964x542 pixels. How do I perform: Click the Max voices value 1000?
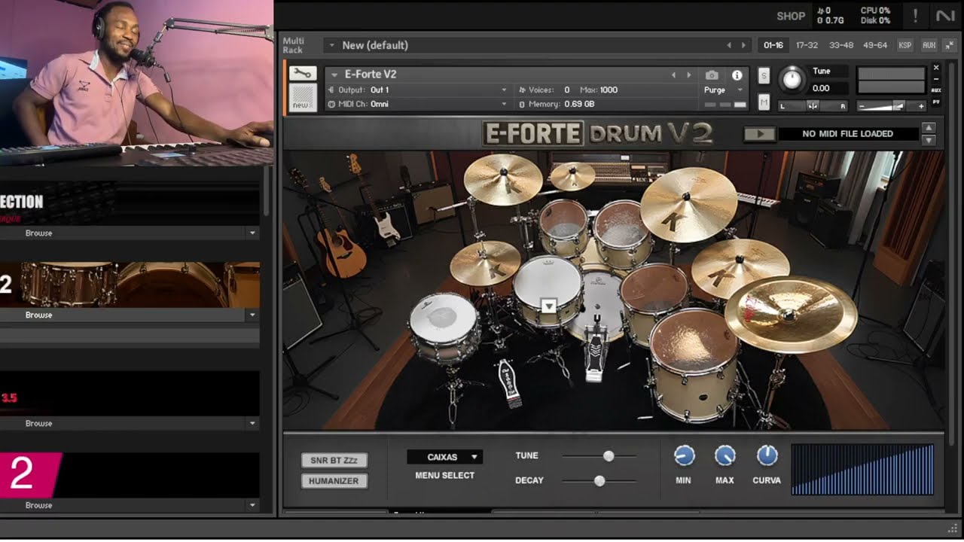[x=609, y=90]
